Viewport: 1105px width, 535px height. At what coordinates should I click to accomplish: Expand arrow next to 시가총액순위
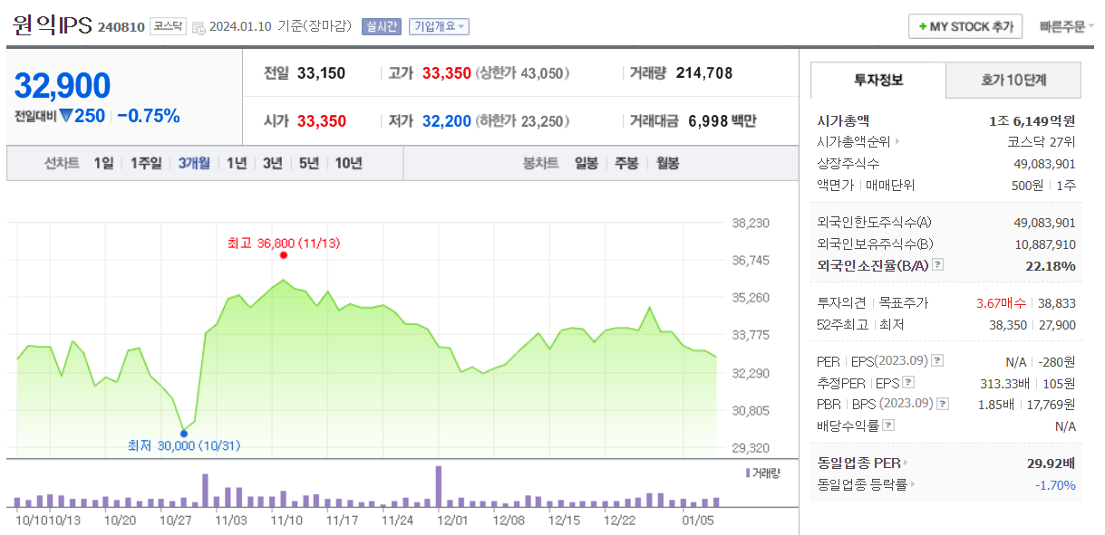897,142
